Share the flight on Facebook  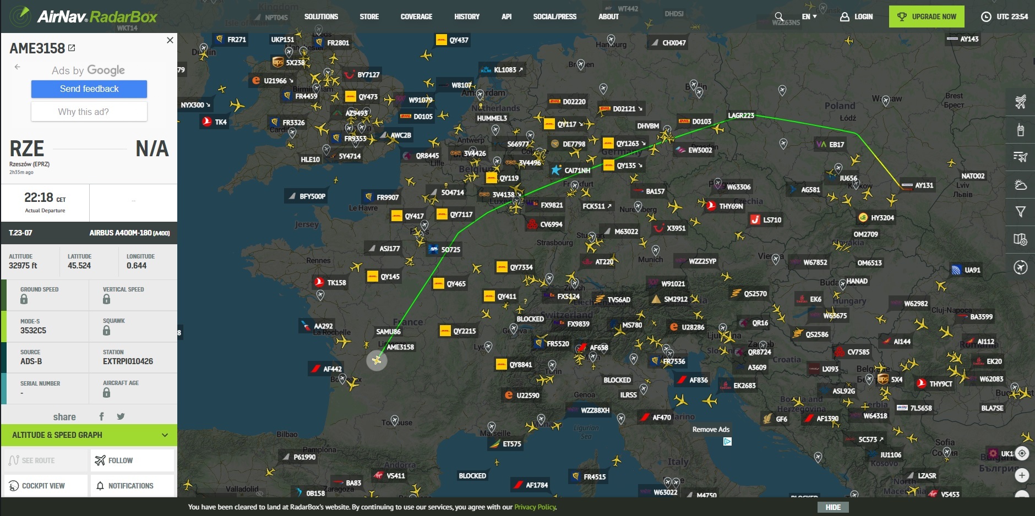(101, 416)
